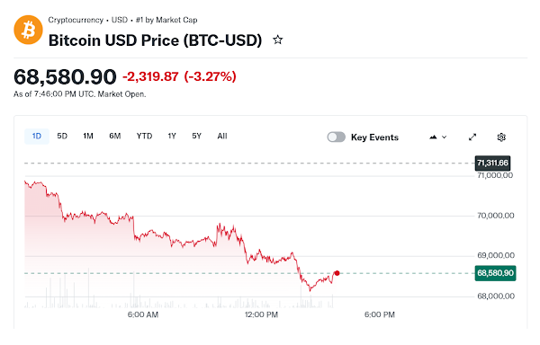Viewport: 540px width, 345px height.
Task: Switch to the 5Y range
Action: tap(196, 136)
